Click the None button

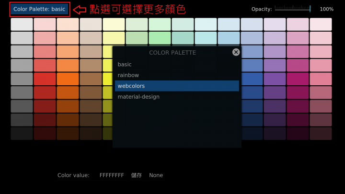point(156,175)
